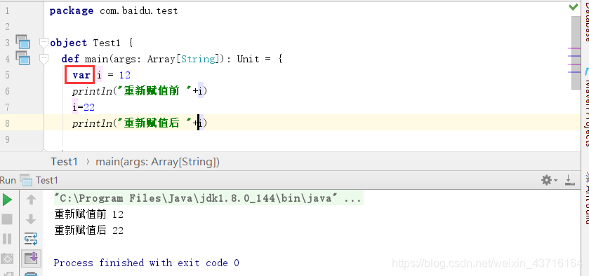This screenshot has width=589, height=276.
Task: Click line number 8 in the gutter
Action: click(x=7, y=123)
